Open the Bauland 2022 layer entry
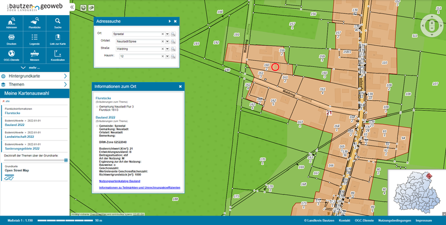The width and height of the screenshot is (446, 225). (16, 124)
